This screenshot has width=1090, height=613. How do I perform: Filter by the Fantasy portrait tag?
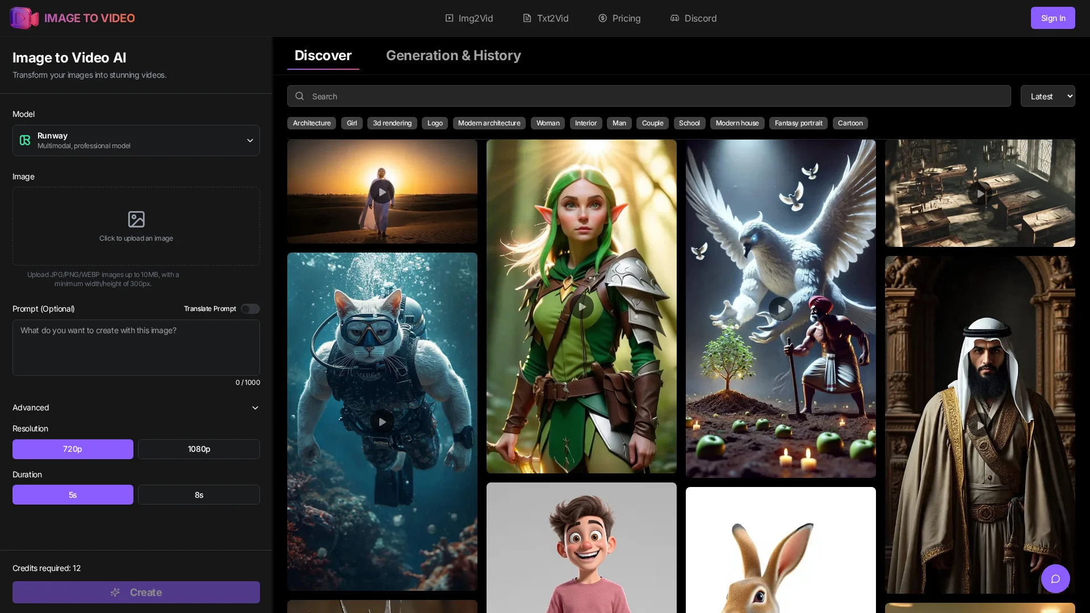(x=798, y=123)
